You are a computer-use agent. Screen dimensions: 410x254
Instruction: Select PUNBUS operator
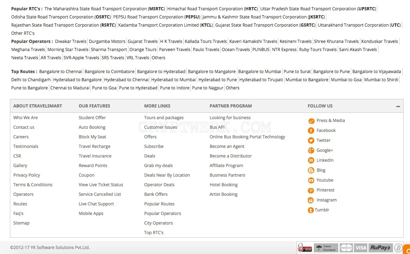[x=261, y=49]
